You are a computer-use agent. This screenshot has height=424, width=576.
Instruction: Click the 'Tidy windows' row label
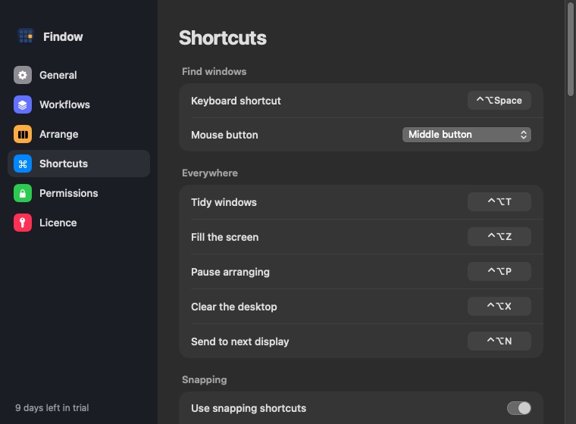pos(224,202)
